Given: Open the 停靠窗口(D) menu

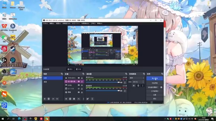Looking at the screenshot, I should pos(66,23).
